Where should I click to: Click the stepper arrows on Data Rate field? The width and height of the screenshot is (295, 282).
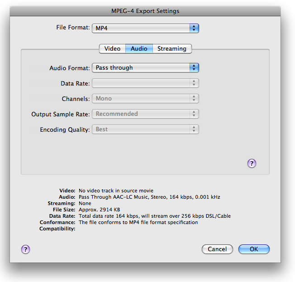(194, 83)
